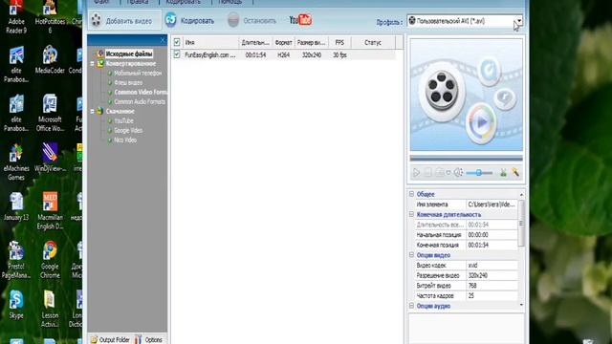Collapse the Опции аудио section
The height and width of the screenshot is (344, 612).
pos(411,306)
